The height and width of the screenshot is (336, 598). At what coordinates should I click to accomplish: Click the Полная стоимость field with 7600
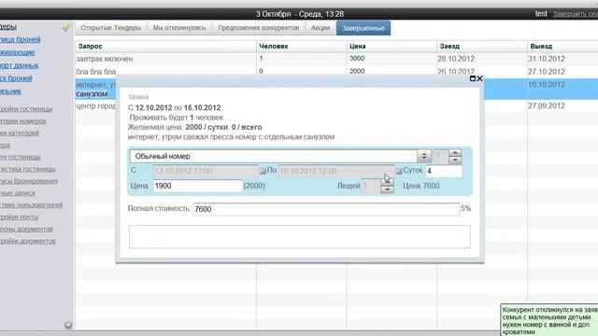click(326, 209)
